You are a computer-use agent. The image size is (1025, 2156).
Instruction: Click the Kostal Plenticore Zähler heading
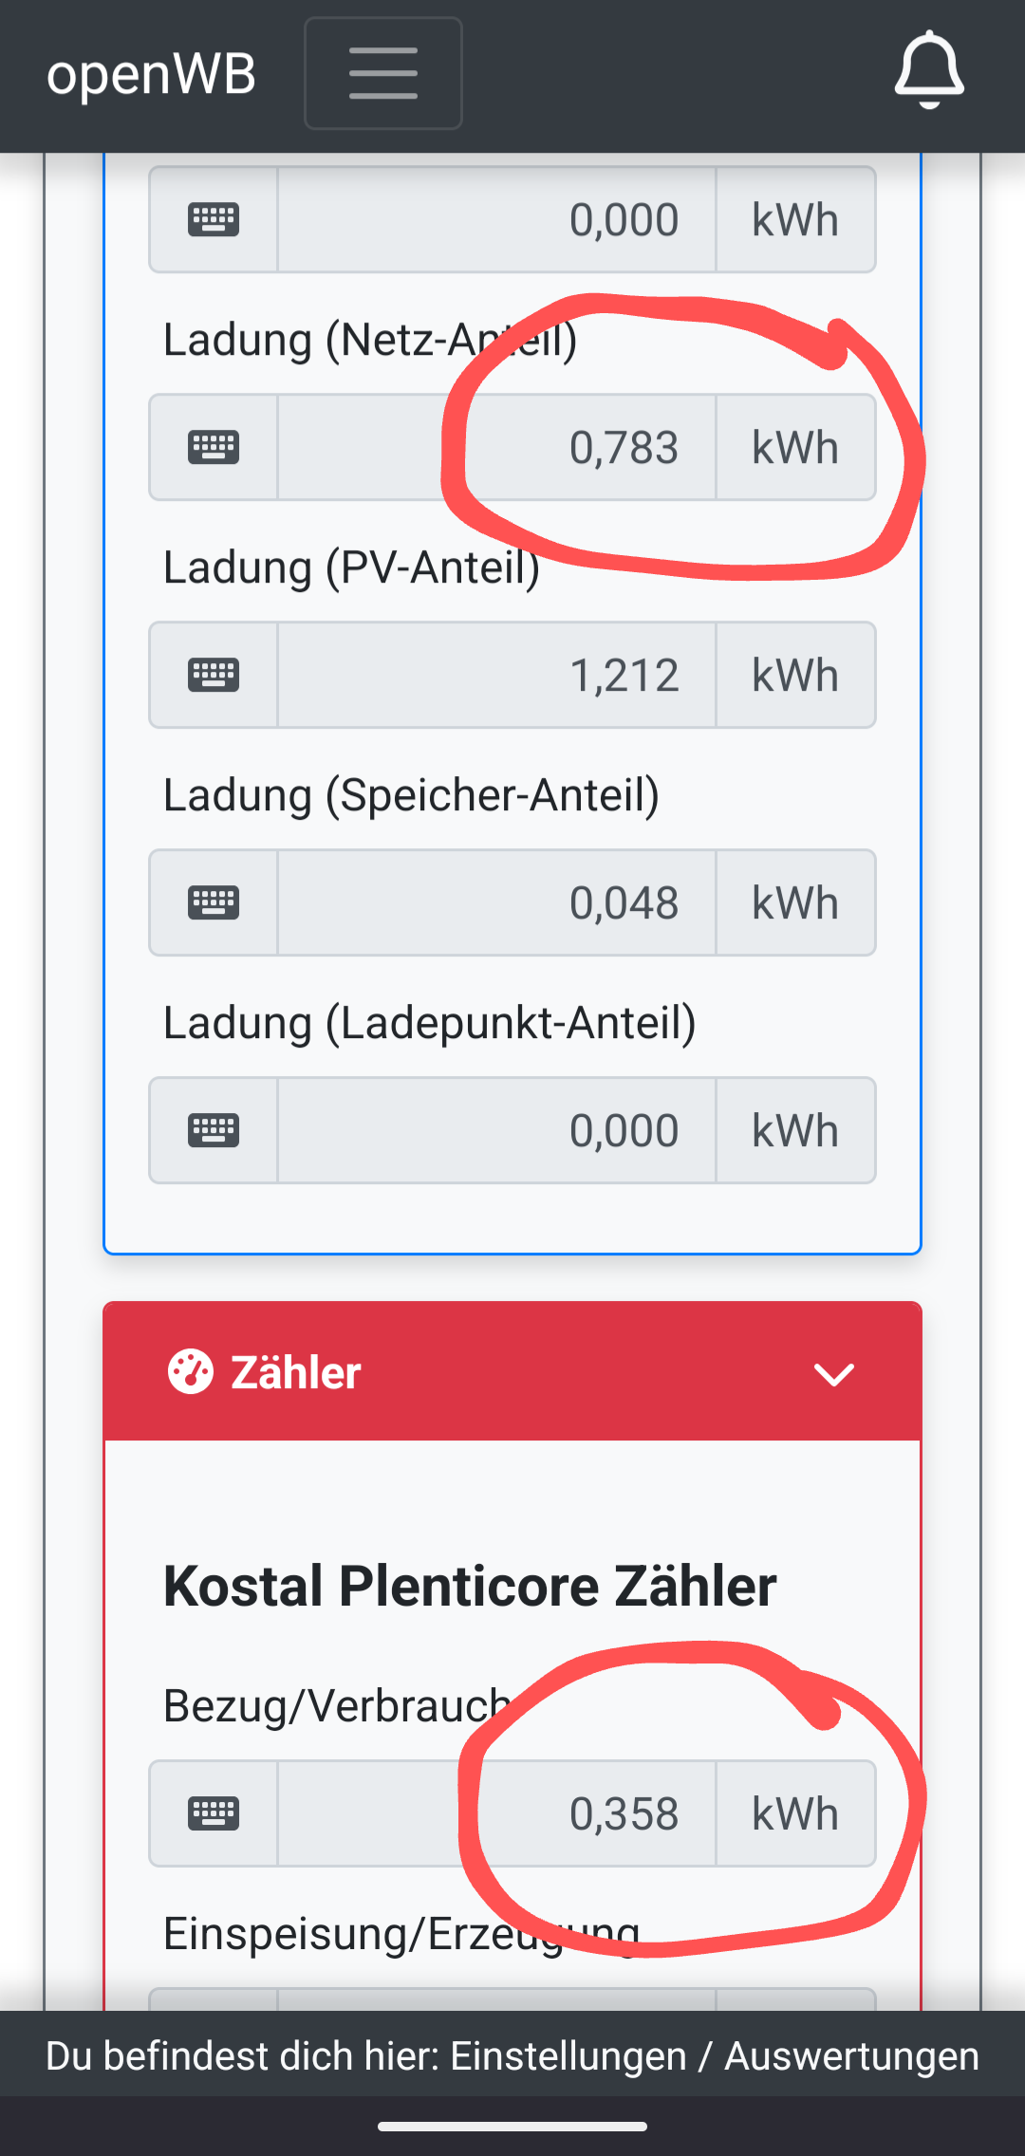pos(470,1586)
